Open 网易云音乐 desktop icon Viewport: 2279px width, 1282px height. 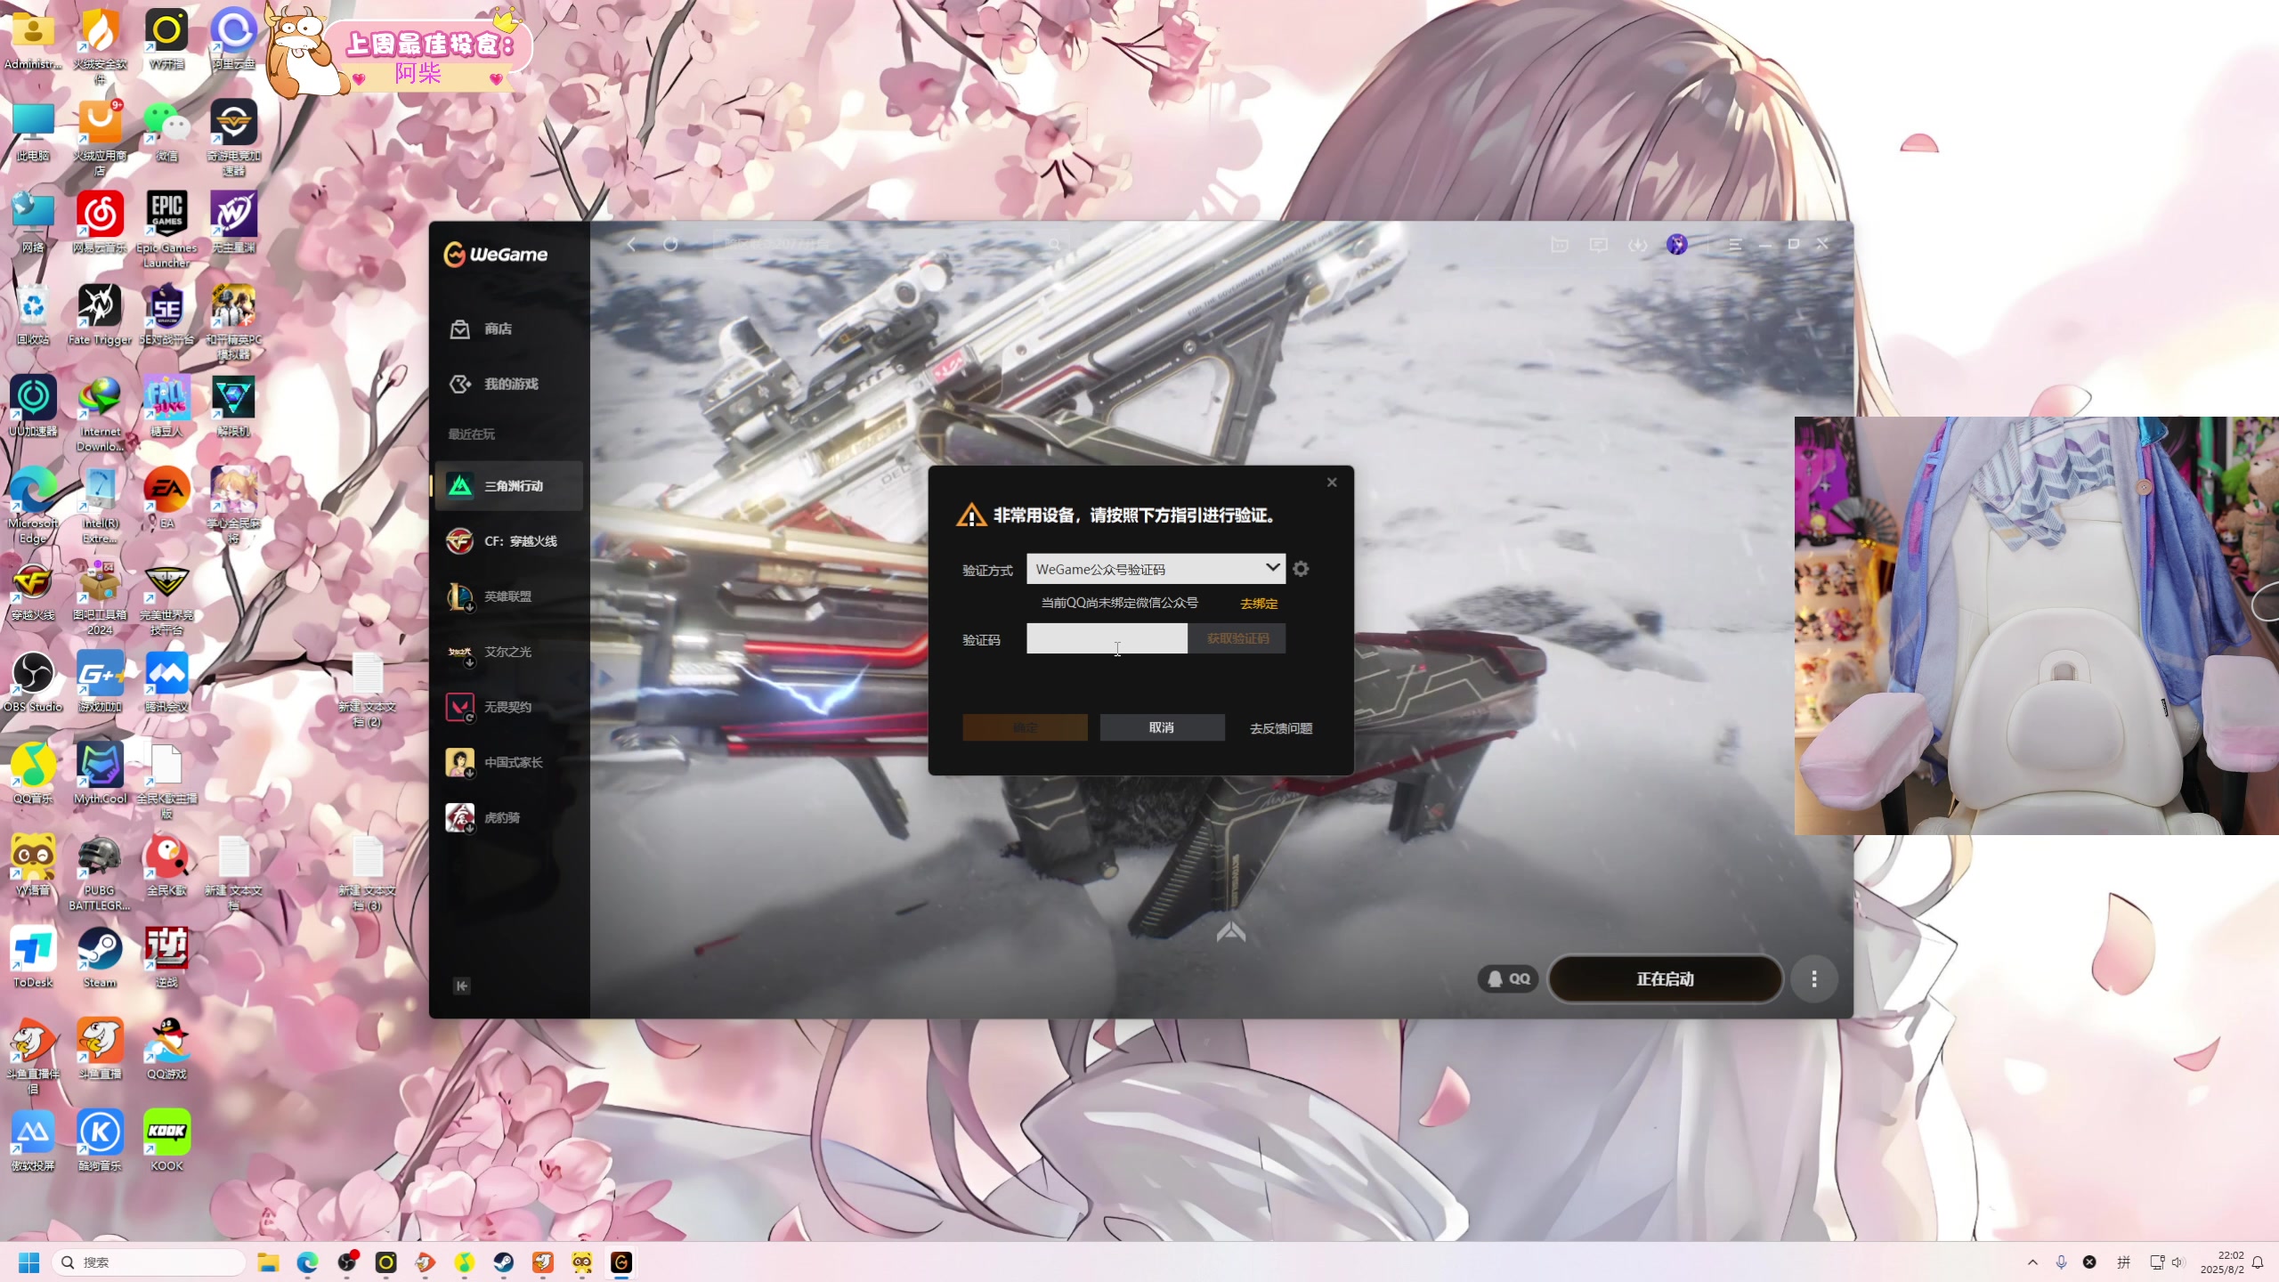(x=100, y=223)
